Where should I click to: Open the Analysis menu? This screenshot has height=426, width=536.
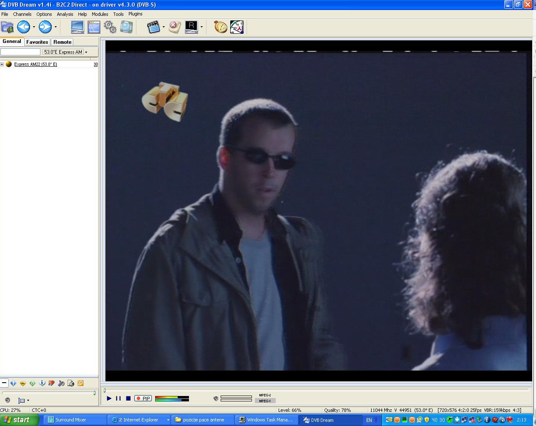coord(65,14)
